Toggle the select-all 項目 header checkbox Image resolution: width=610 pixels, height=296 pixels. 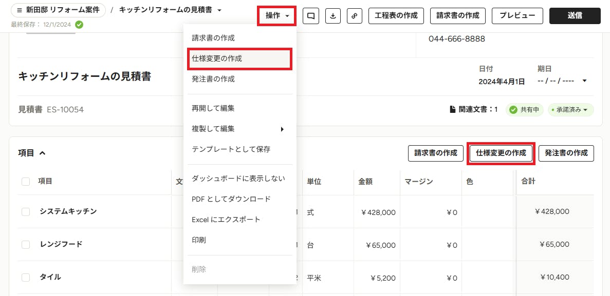(x=26, y=182)
